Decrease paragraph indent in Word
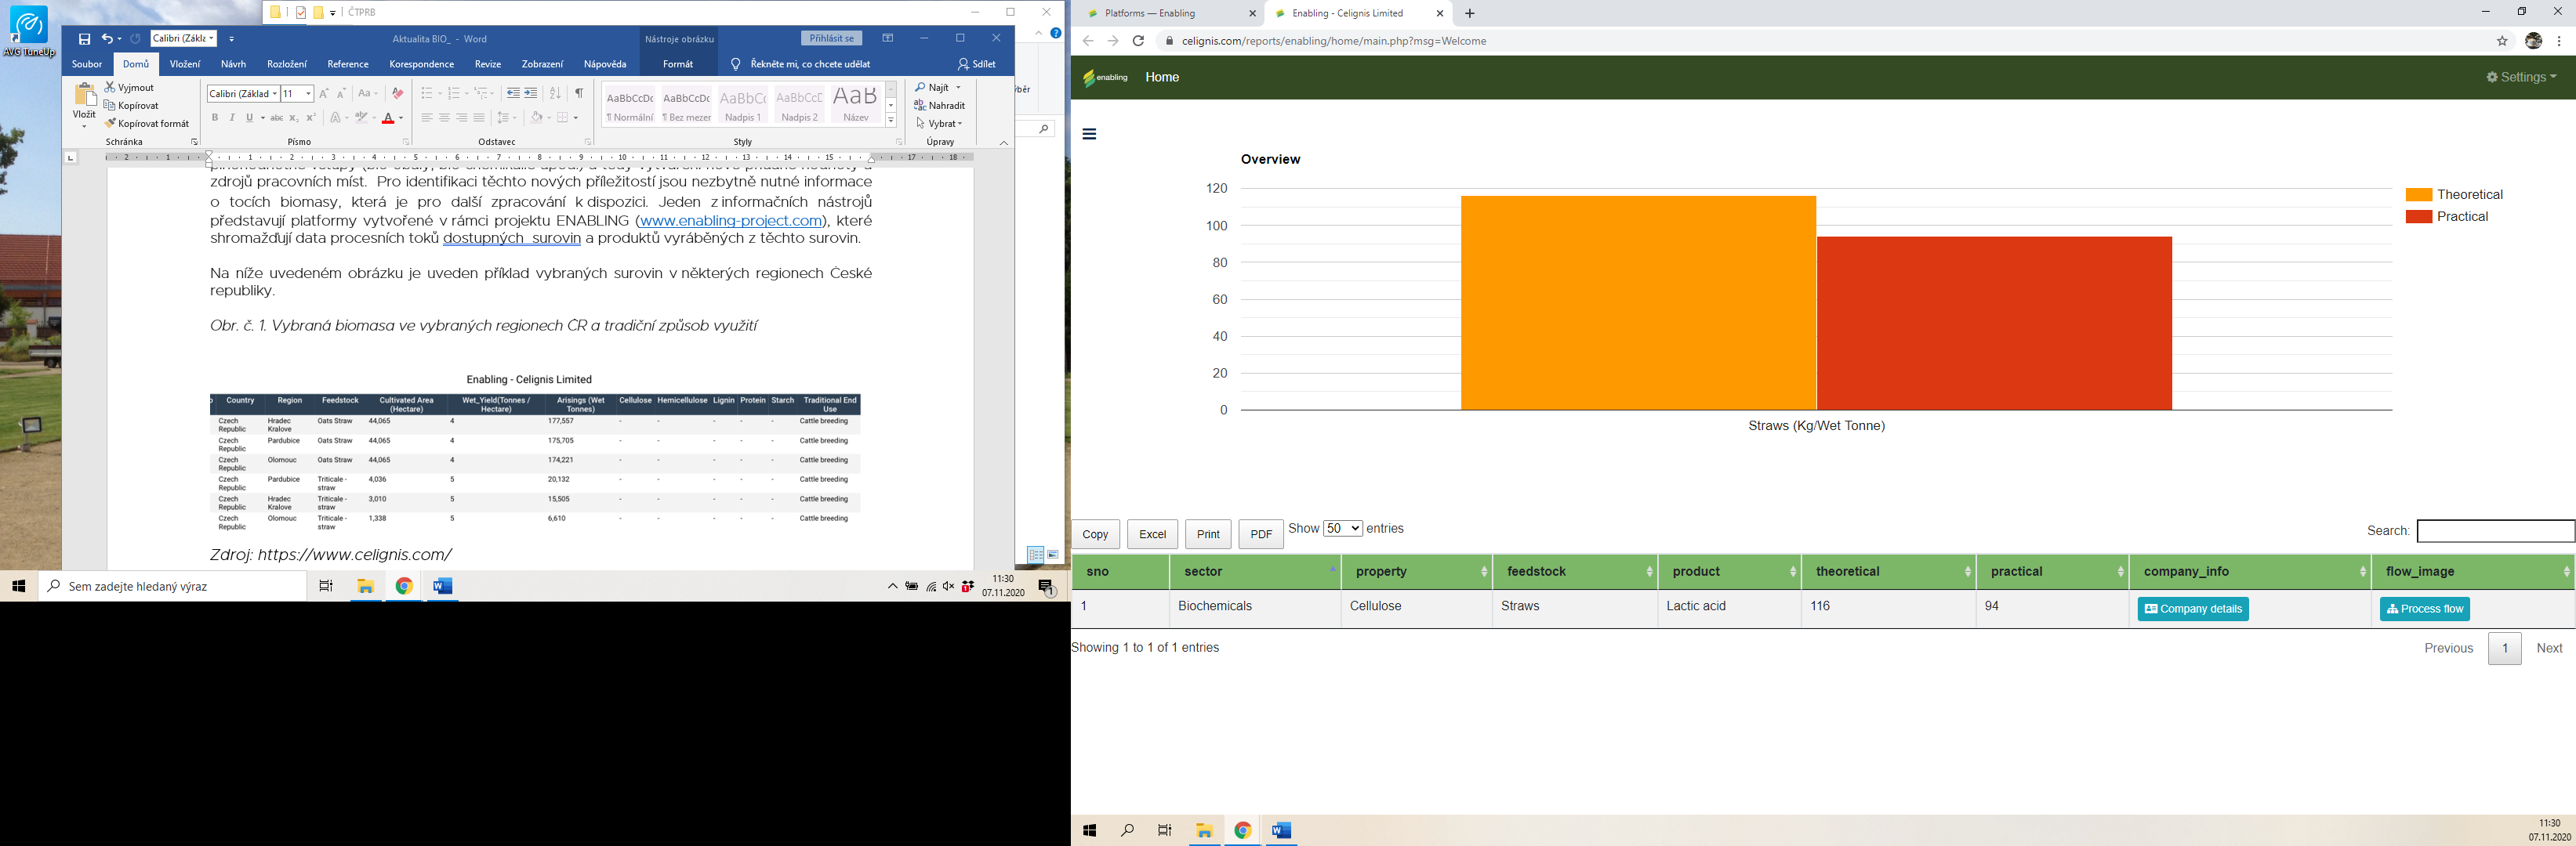The height and width of the screenshot is (846, 2576). [513, 94]
